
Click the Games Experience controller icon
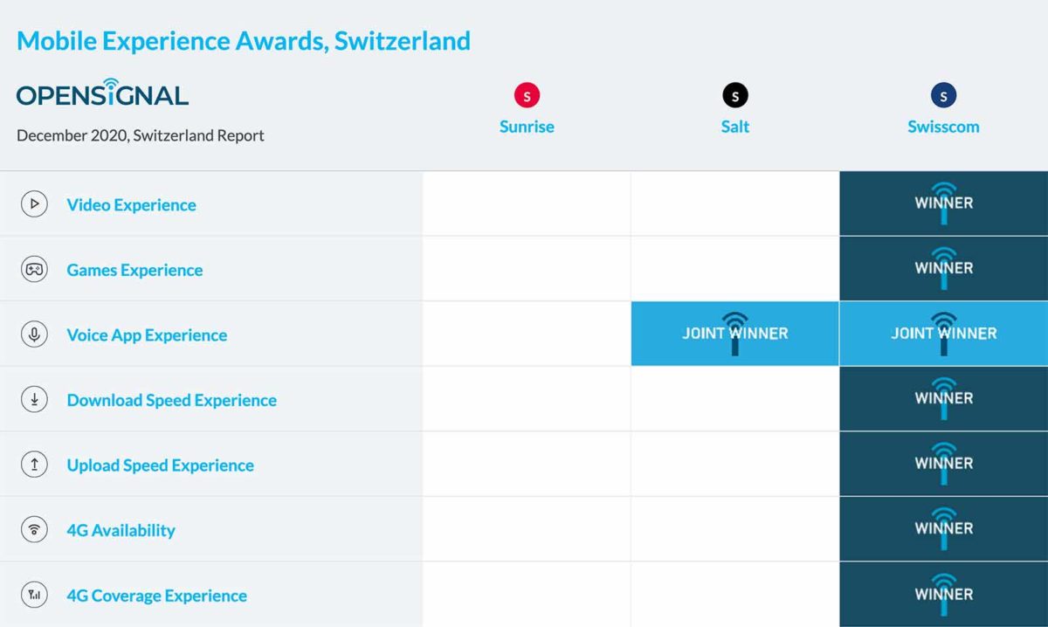coord(34,270)
